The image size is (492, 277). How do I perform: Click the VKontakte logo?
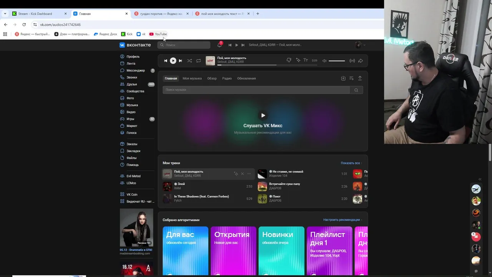click(x=135, y=45)
